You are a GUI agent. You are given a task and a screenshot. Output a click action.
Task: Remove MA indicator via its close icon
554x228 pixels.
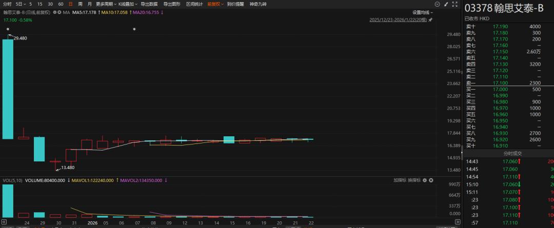click(60, 12)
